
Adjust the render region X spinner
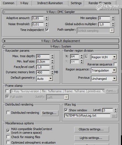(81, 56)
